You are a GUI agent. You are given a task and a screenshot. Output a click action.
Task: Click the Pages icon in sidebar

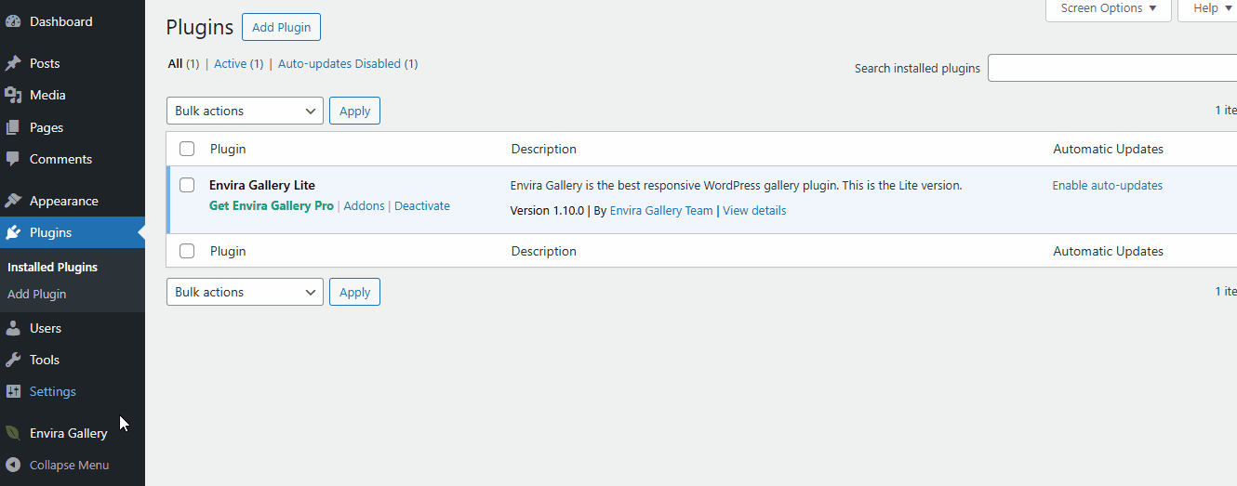(13, 127)
